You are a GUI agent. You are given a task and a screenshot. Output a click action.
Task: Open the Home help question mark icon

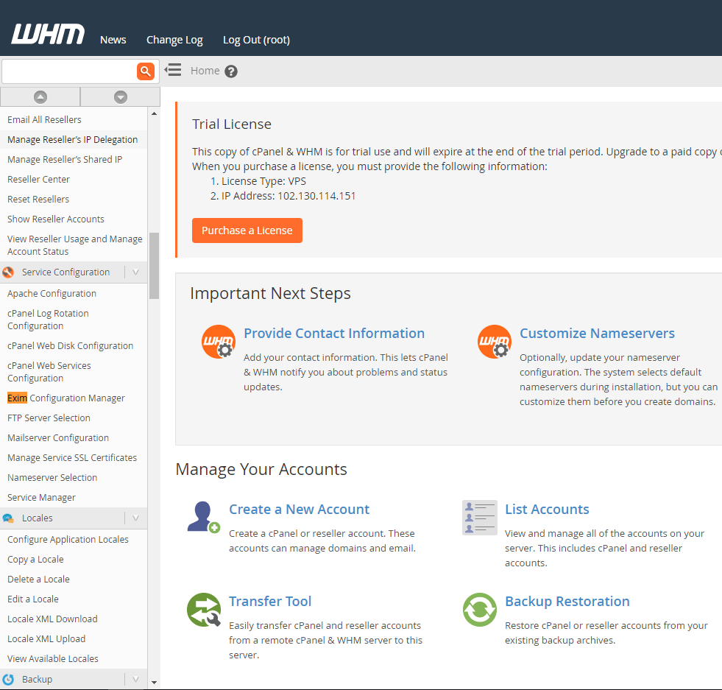click(231, 71)
